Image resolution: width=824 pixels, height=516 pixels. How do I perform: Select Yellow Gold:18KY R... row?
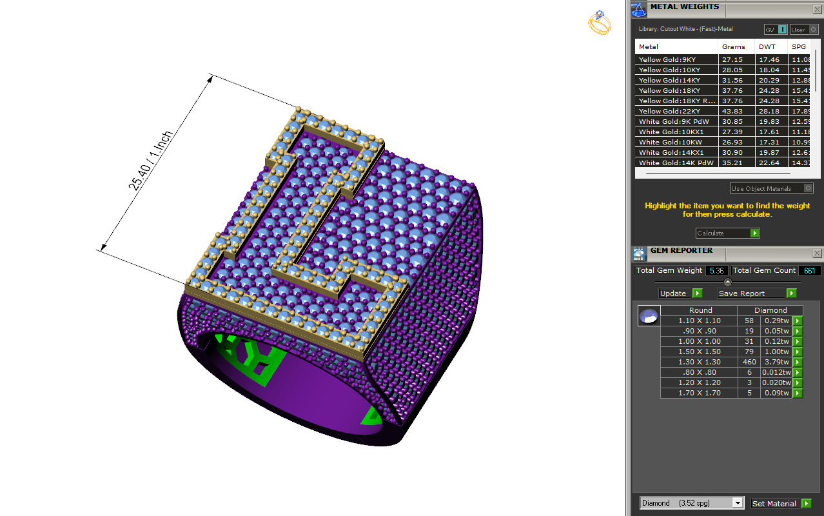point(722,101)
